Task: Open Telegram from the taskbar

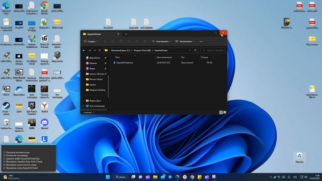Action: pyautogui.click(x=170, y=177)
